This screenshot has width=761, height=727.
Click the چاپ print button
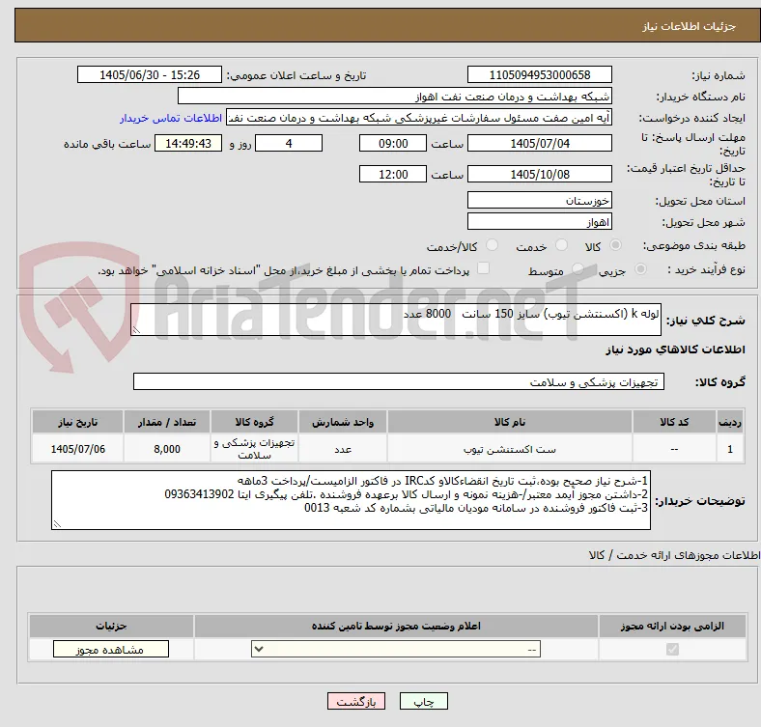tap(424, 701)
